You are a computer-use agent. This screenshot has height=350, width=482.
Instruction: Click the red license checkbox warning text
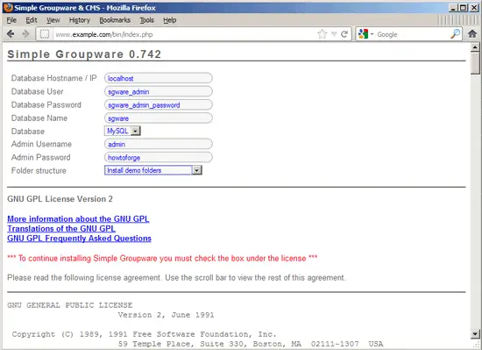pyautogui.click(x=162, y=258)
